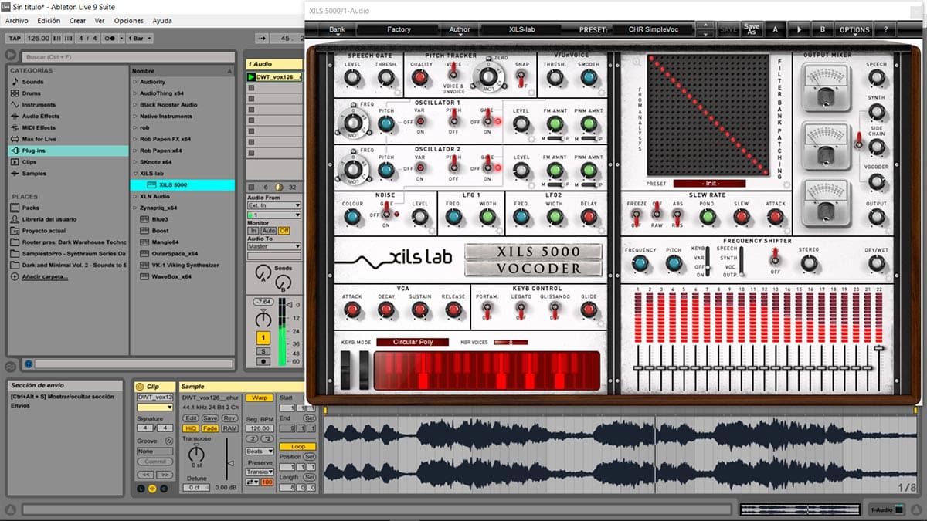Expand the Audiority plug-in folder
This screenshot has height=521, width=927.
(x=135, y=82)
